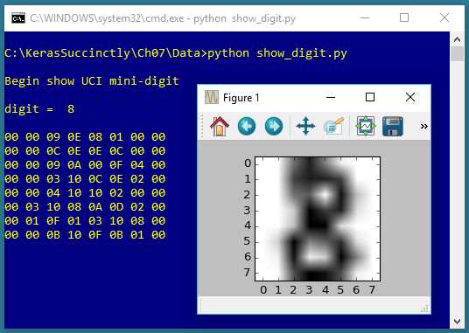Minimize the cmd.exe window

click(365, 18)
